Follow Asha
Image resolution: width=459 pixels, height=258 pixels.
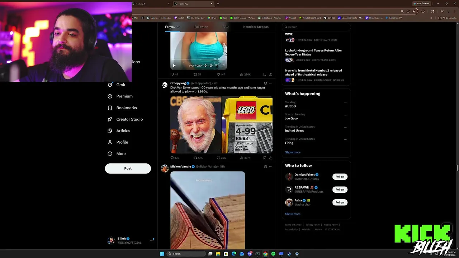340,202
